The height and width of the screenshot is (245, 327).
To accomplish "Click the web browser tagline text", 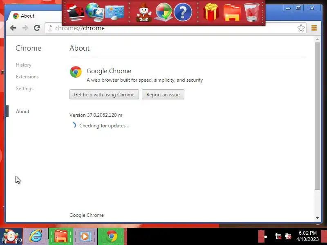I will [x=145, y=80].
